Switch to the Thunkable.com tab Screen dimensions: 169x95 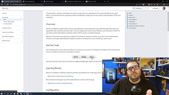point(74,2)
